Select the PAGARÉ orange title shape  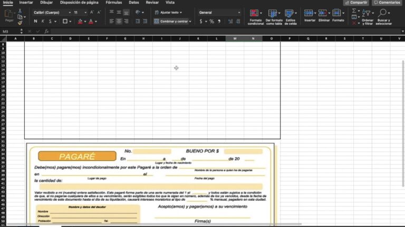pyautogui.click(x=77, y=156)
